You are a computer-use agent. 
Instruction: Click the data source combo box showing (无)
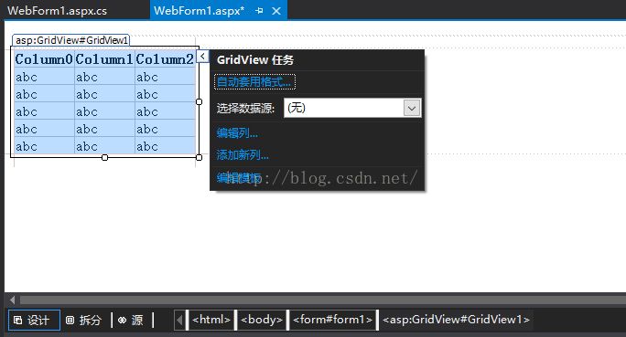click(352, 108)
